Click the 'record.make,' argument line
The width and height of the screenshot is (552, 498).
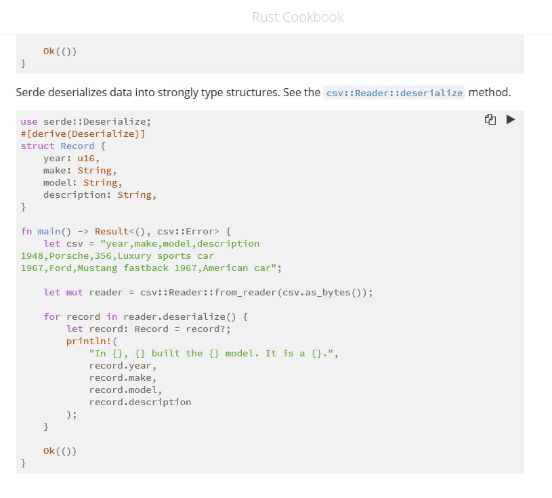[x=123, y=377]
